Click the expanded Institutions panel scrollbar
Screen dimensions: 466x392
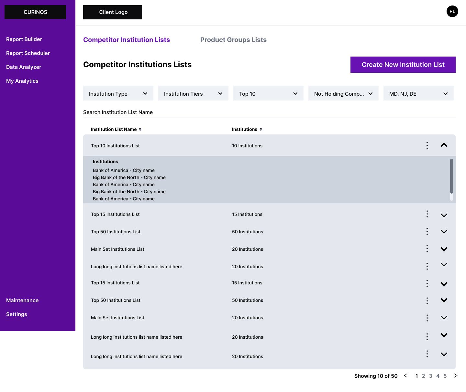(x=451, y=176)
